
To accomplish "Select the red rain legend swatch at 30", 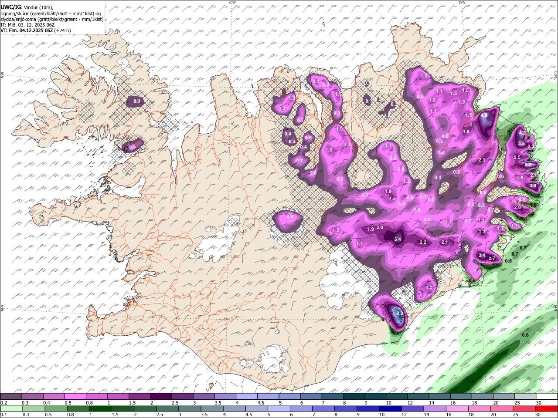I will [x=546, y=408].
